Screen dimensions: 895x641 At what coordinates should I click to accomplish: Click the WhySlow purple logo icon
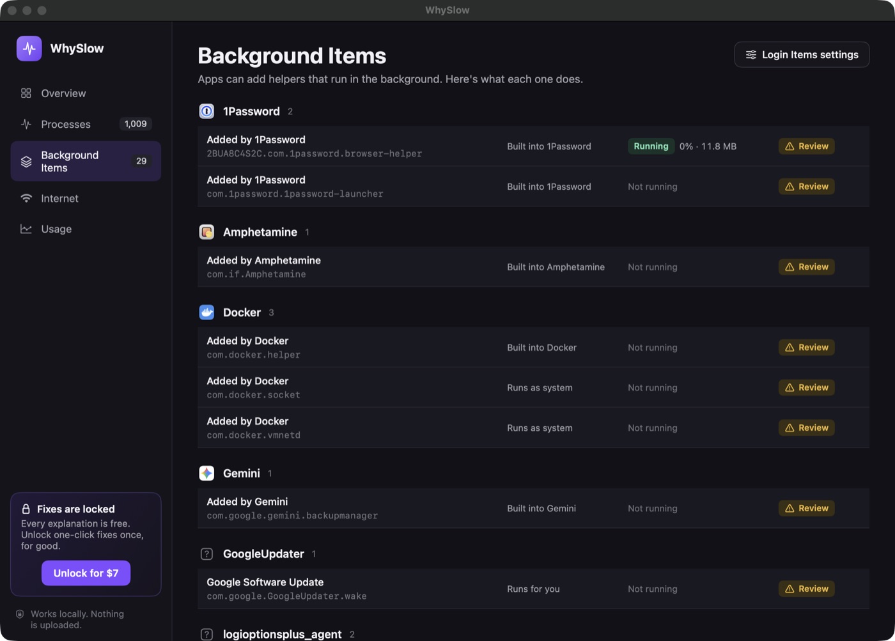29,49
